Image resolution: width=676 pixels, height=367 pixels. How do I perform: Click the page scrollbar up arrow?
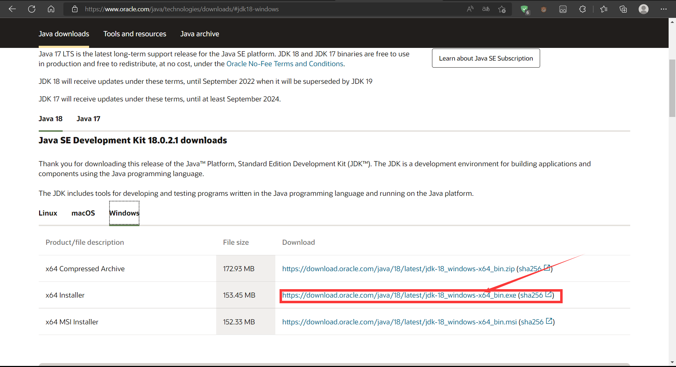[x=672, y=22]
